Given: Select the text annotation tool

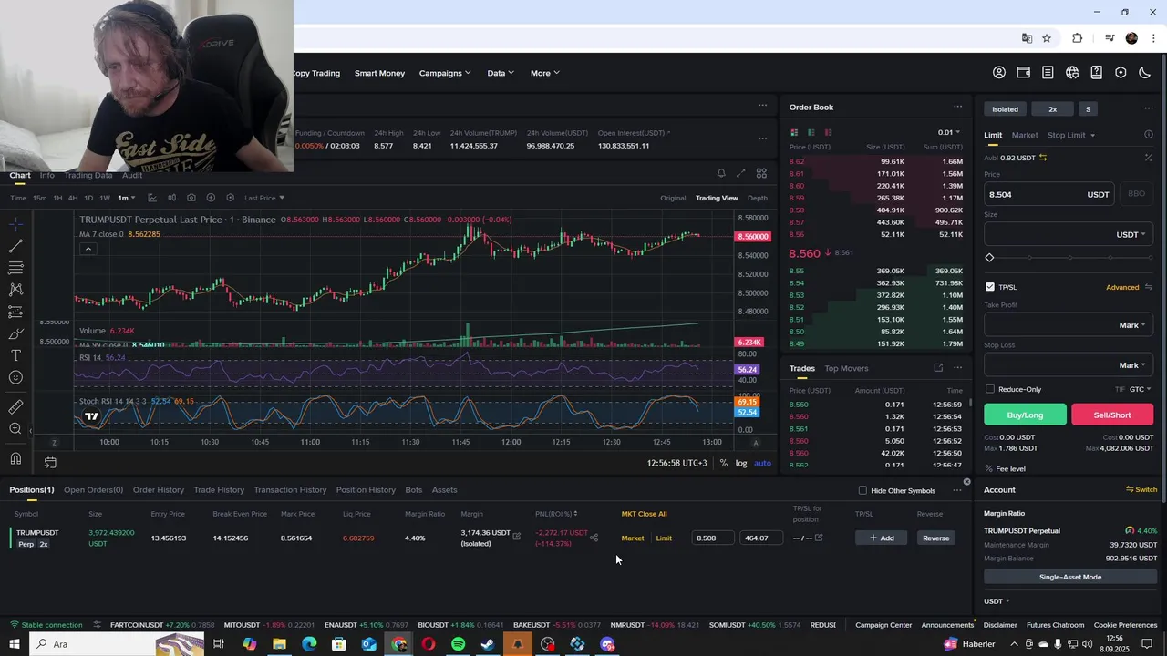Looking at the screenshot, I should 15,355.
